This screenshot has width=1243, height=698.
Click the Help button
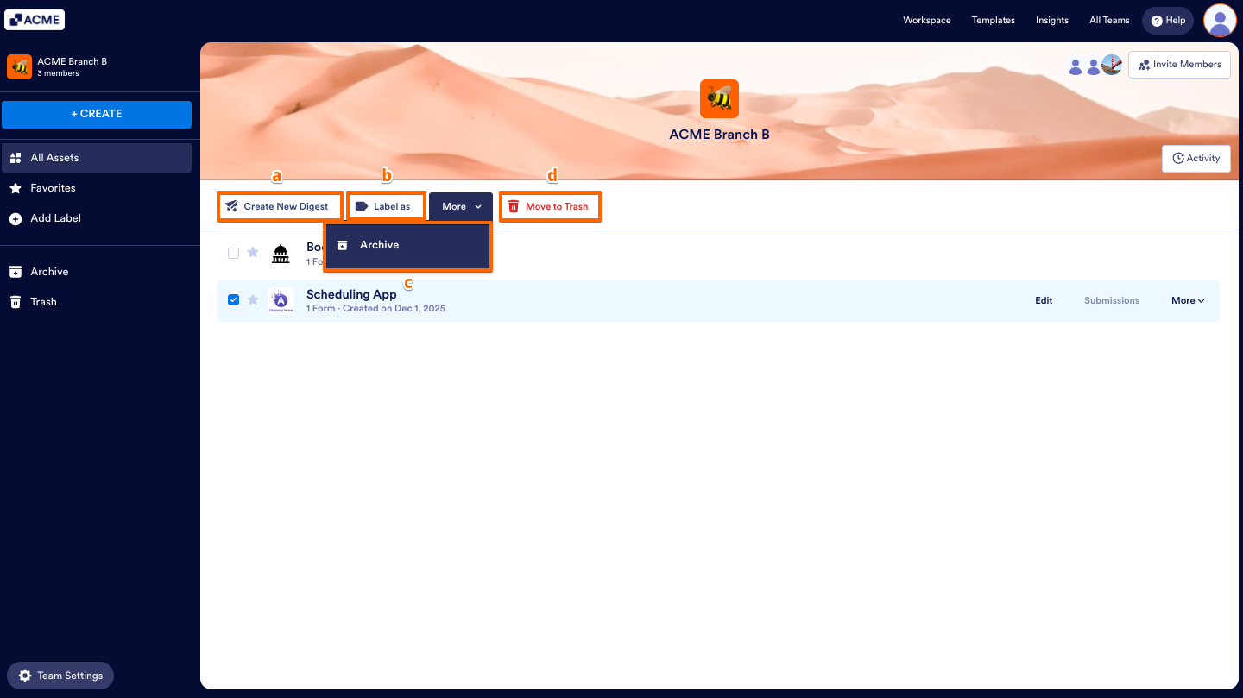[x=1168, y=21]
